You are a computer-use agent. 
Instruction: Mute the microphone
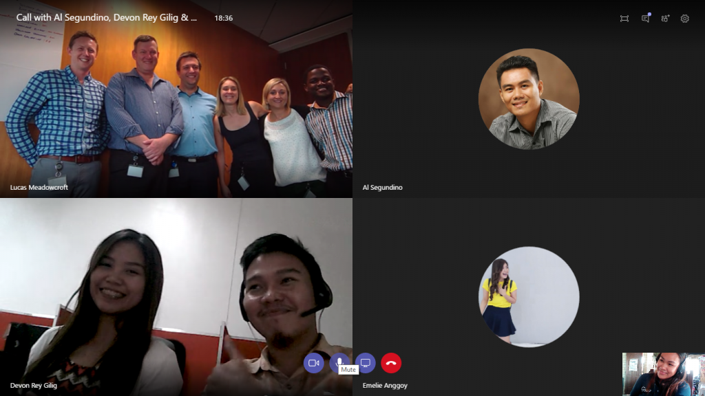click(x=339, y=363)
